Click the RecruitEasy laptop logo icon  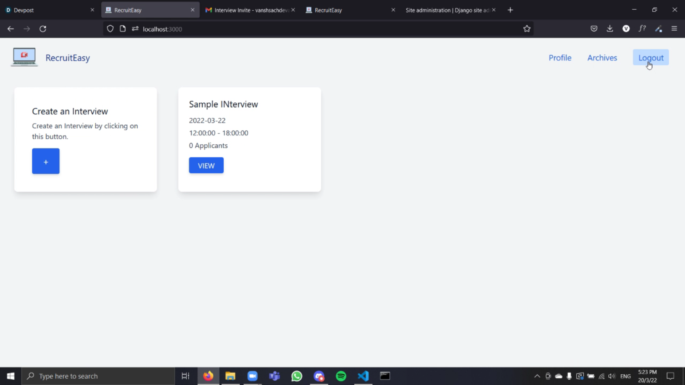(x=24, y=57)
